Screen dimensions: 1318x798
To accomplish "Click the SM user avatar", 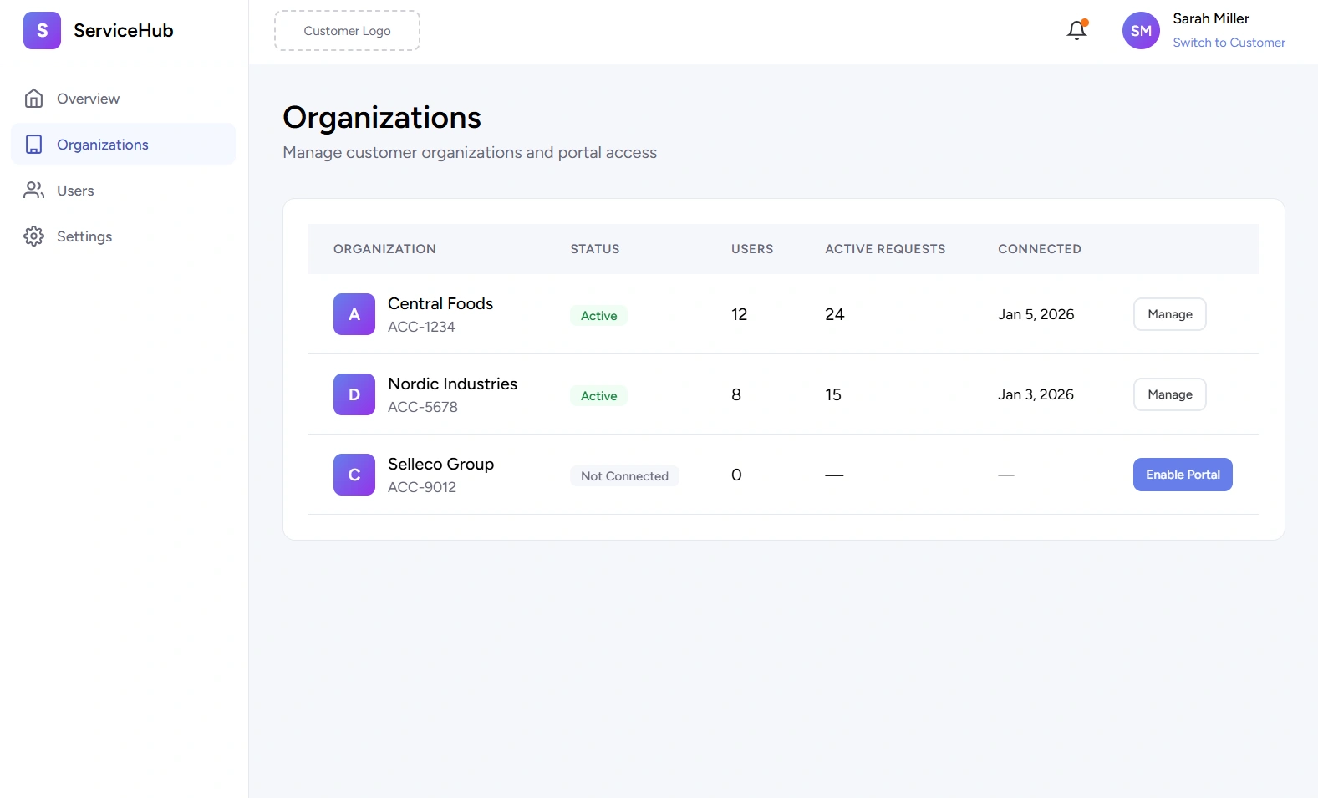I will point(1140,31).
